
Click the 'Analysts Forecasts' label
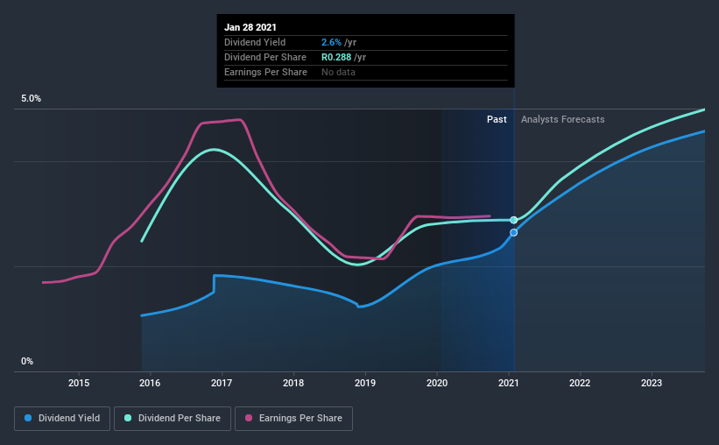click(562, 119)
